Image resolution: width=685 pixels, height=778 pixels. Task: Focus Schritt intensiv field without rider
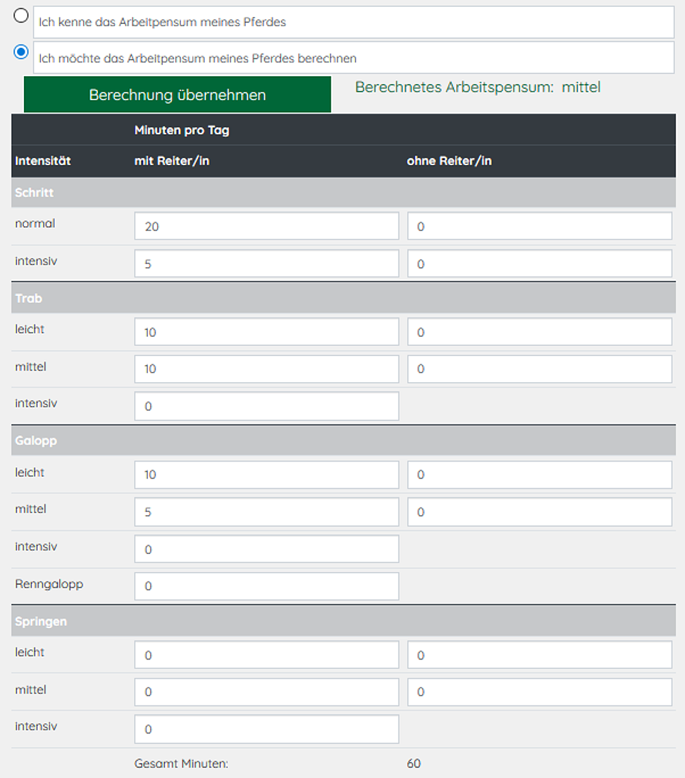(x=539, y=264)
